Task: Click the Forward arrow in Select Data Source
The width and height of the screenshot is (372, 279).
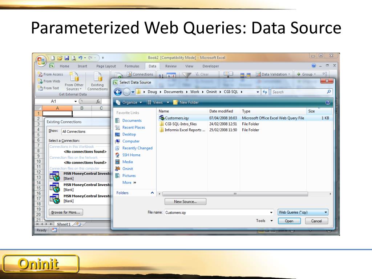Action: pos(127,92)
